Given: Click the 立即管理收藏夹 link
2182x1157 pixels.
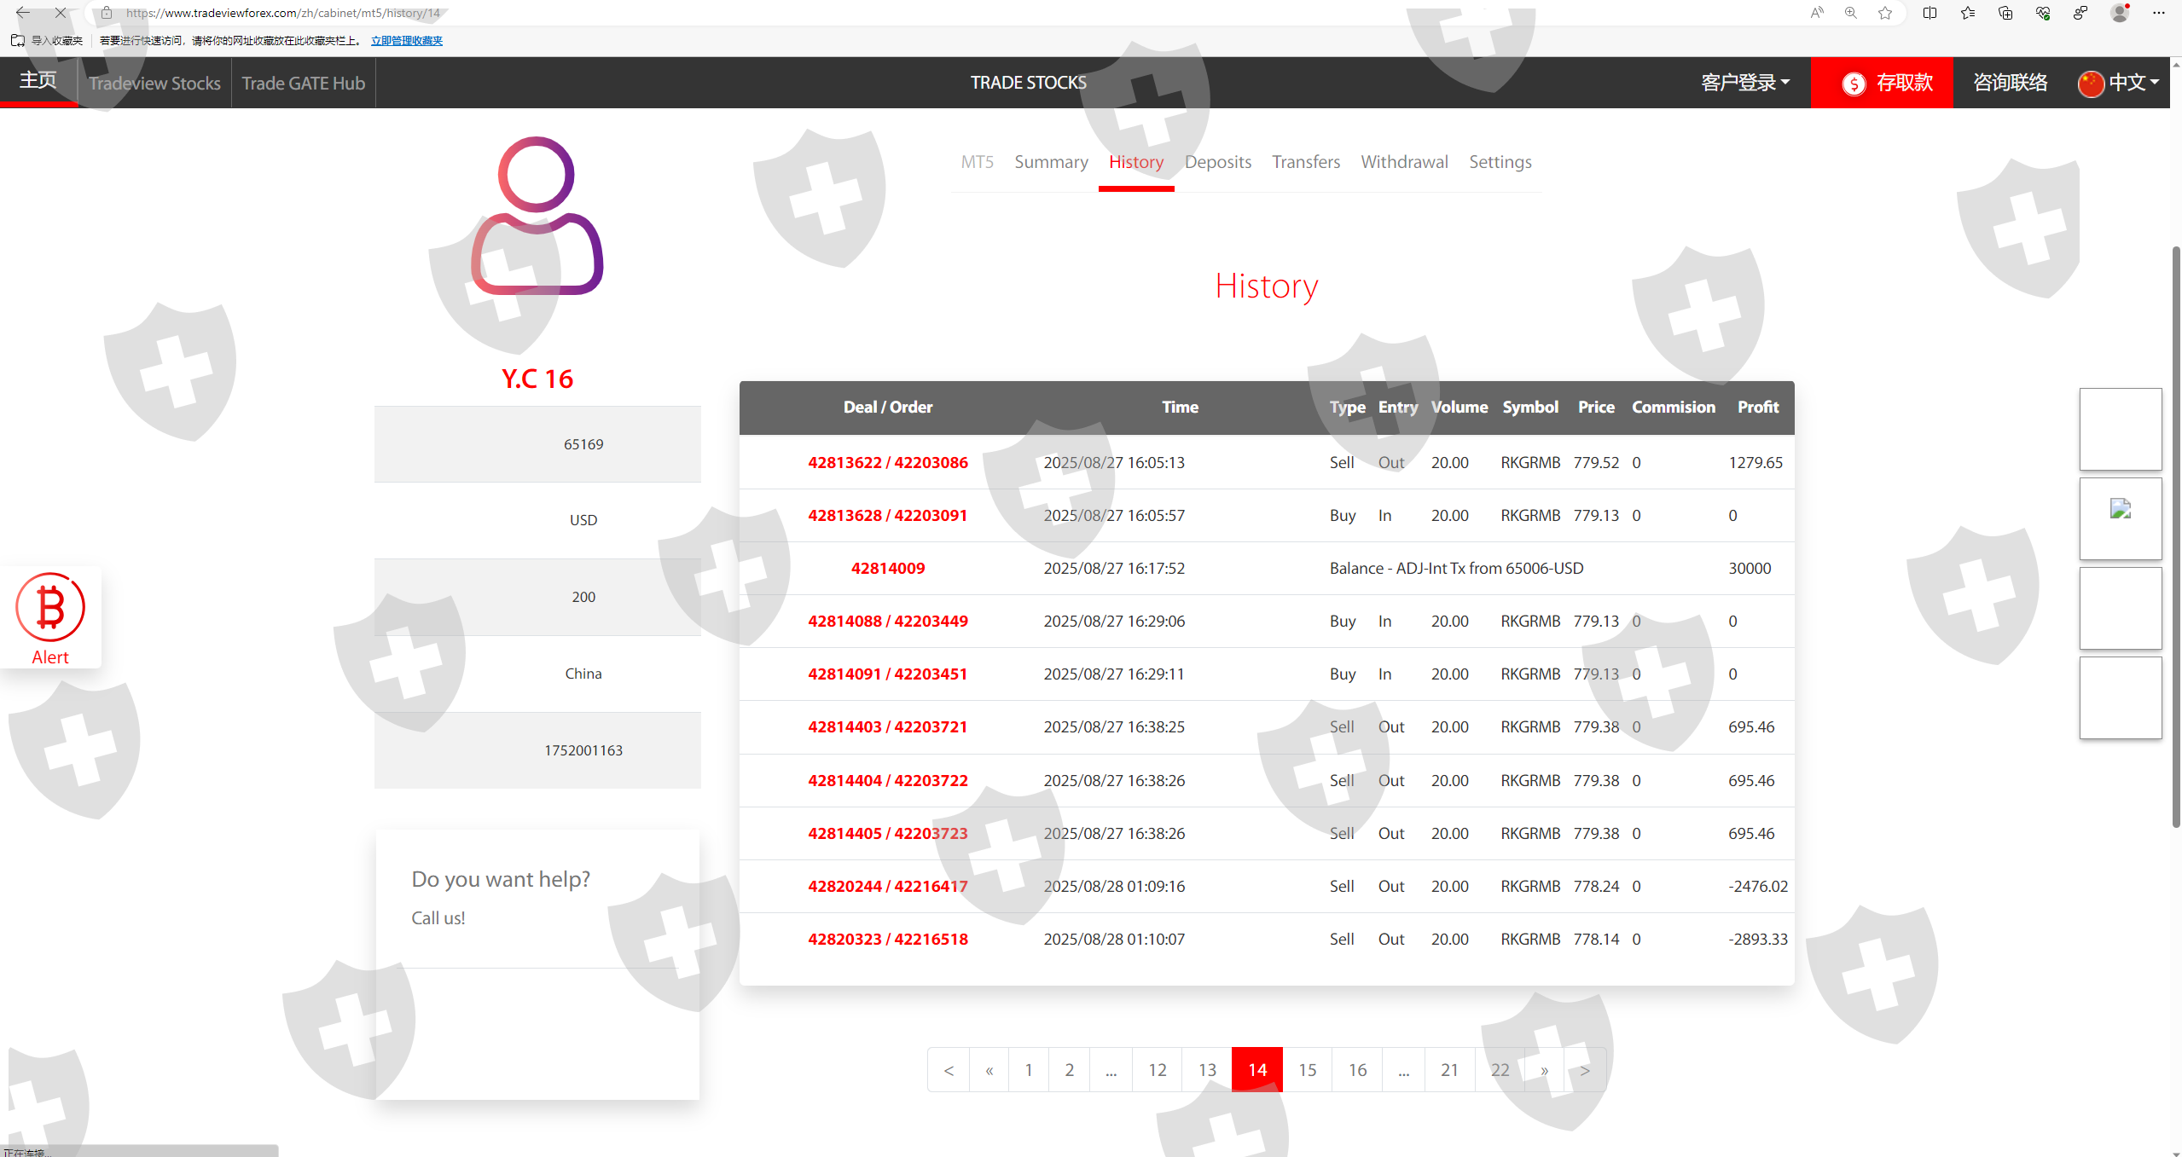Looking at the screenshot, I should click(x=406, y=41).
